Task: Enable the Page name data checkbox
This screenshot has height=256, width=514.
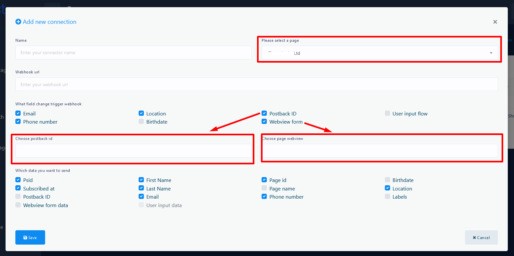Action: tap(264, 188)
